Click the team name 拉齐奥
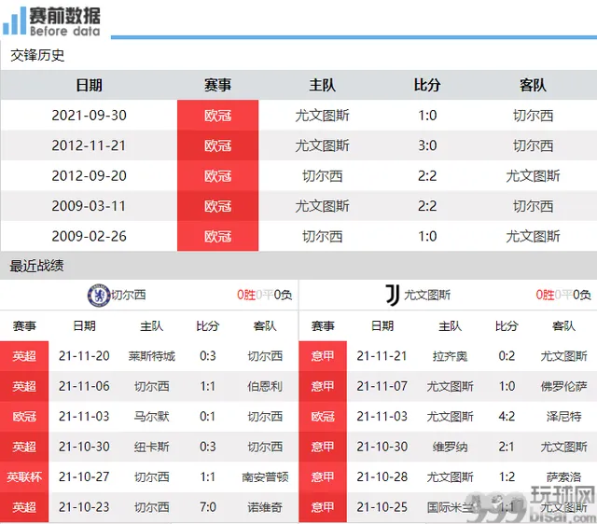 tap(450, 356)
